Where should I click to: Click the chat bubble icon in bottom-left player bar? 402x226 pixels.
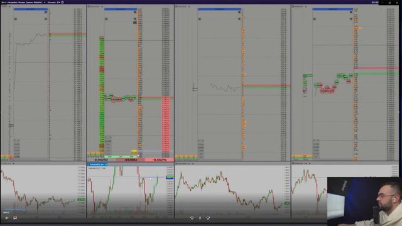(x=15, y=218)
